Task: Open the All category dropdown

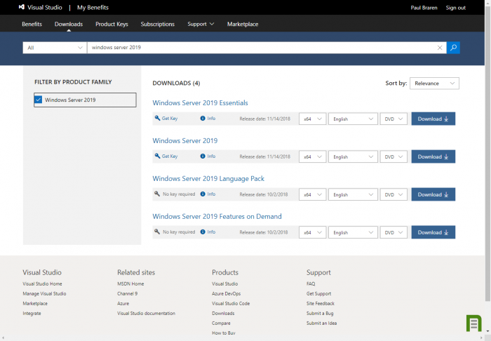Action: pos(55,48)
